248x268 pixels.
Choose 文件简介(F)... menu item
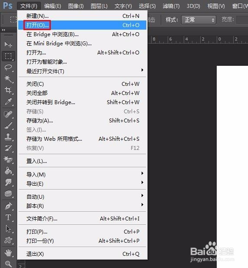click(83, 219)
